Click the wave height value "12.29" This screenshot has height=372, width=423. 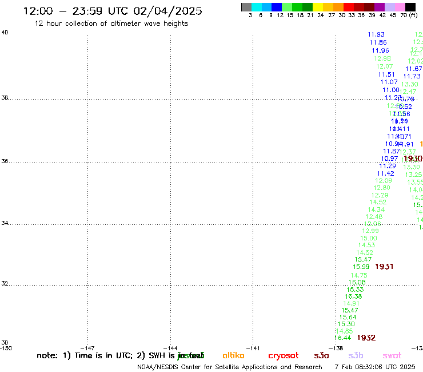point(380,195)
